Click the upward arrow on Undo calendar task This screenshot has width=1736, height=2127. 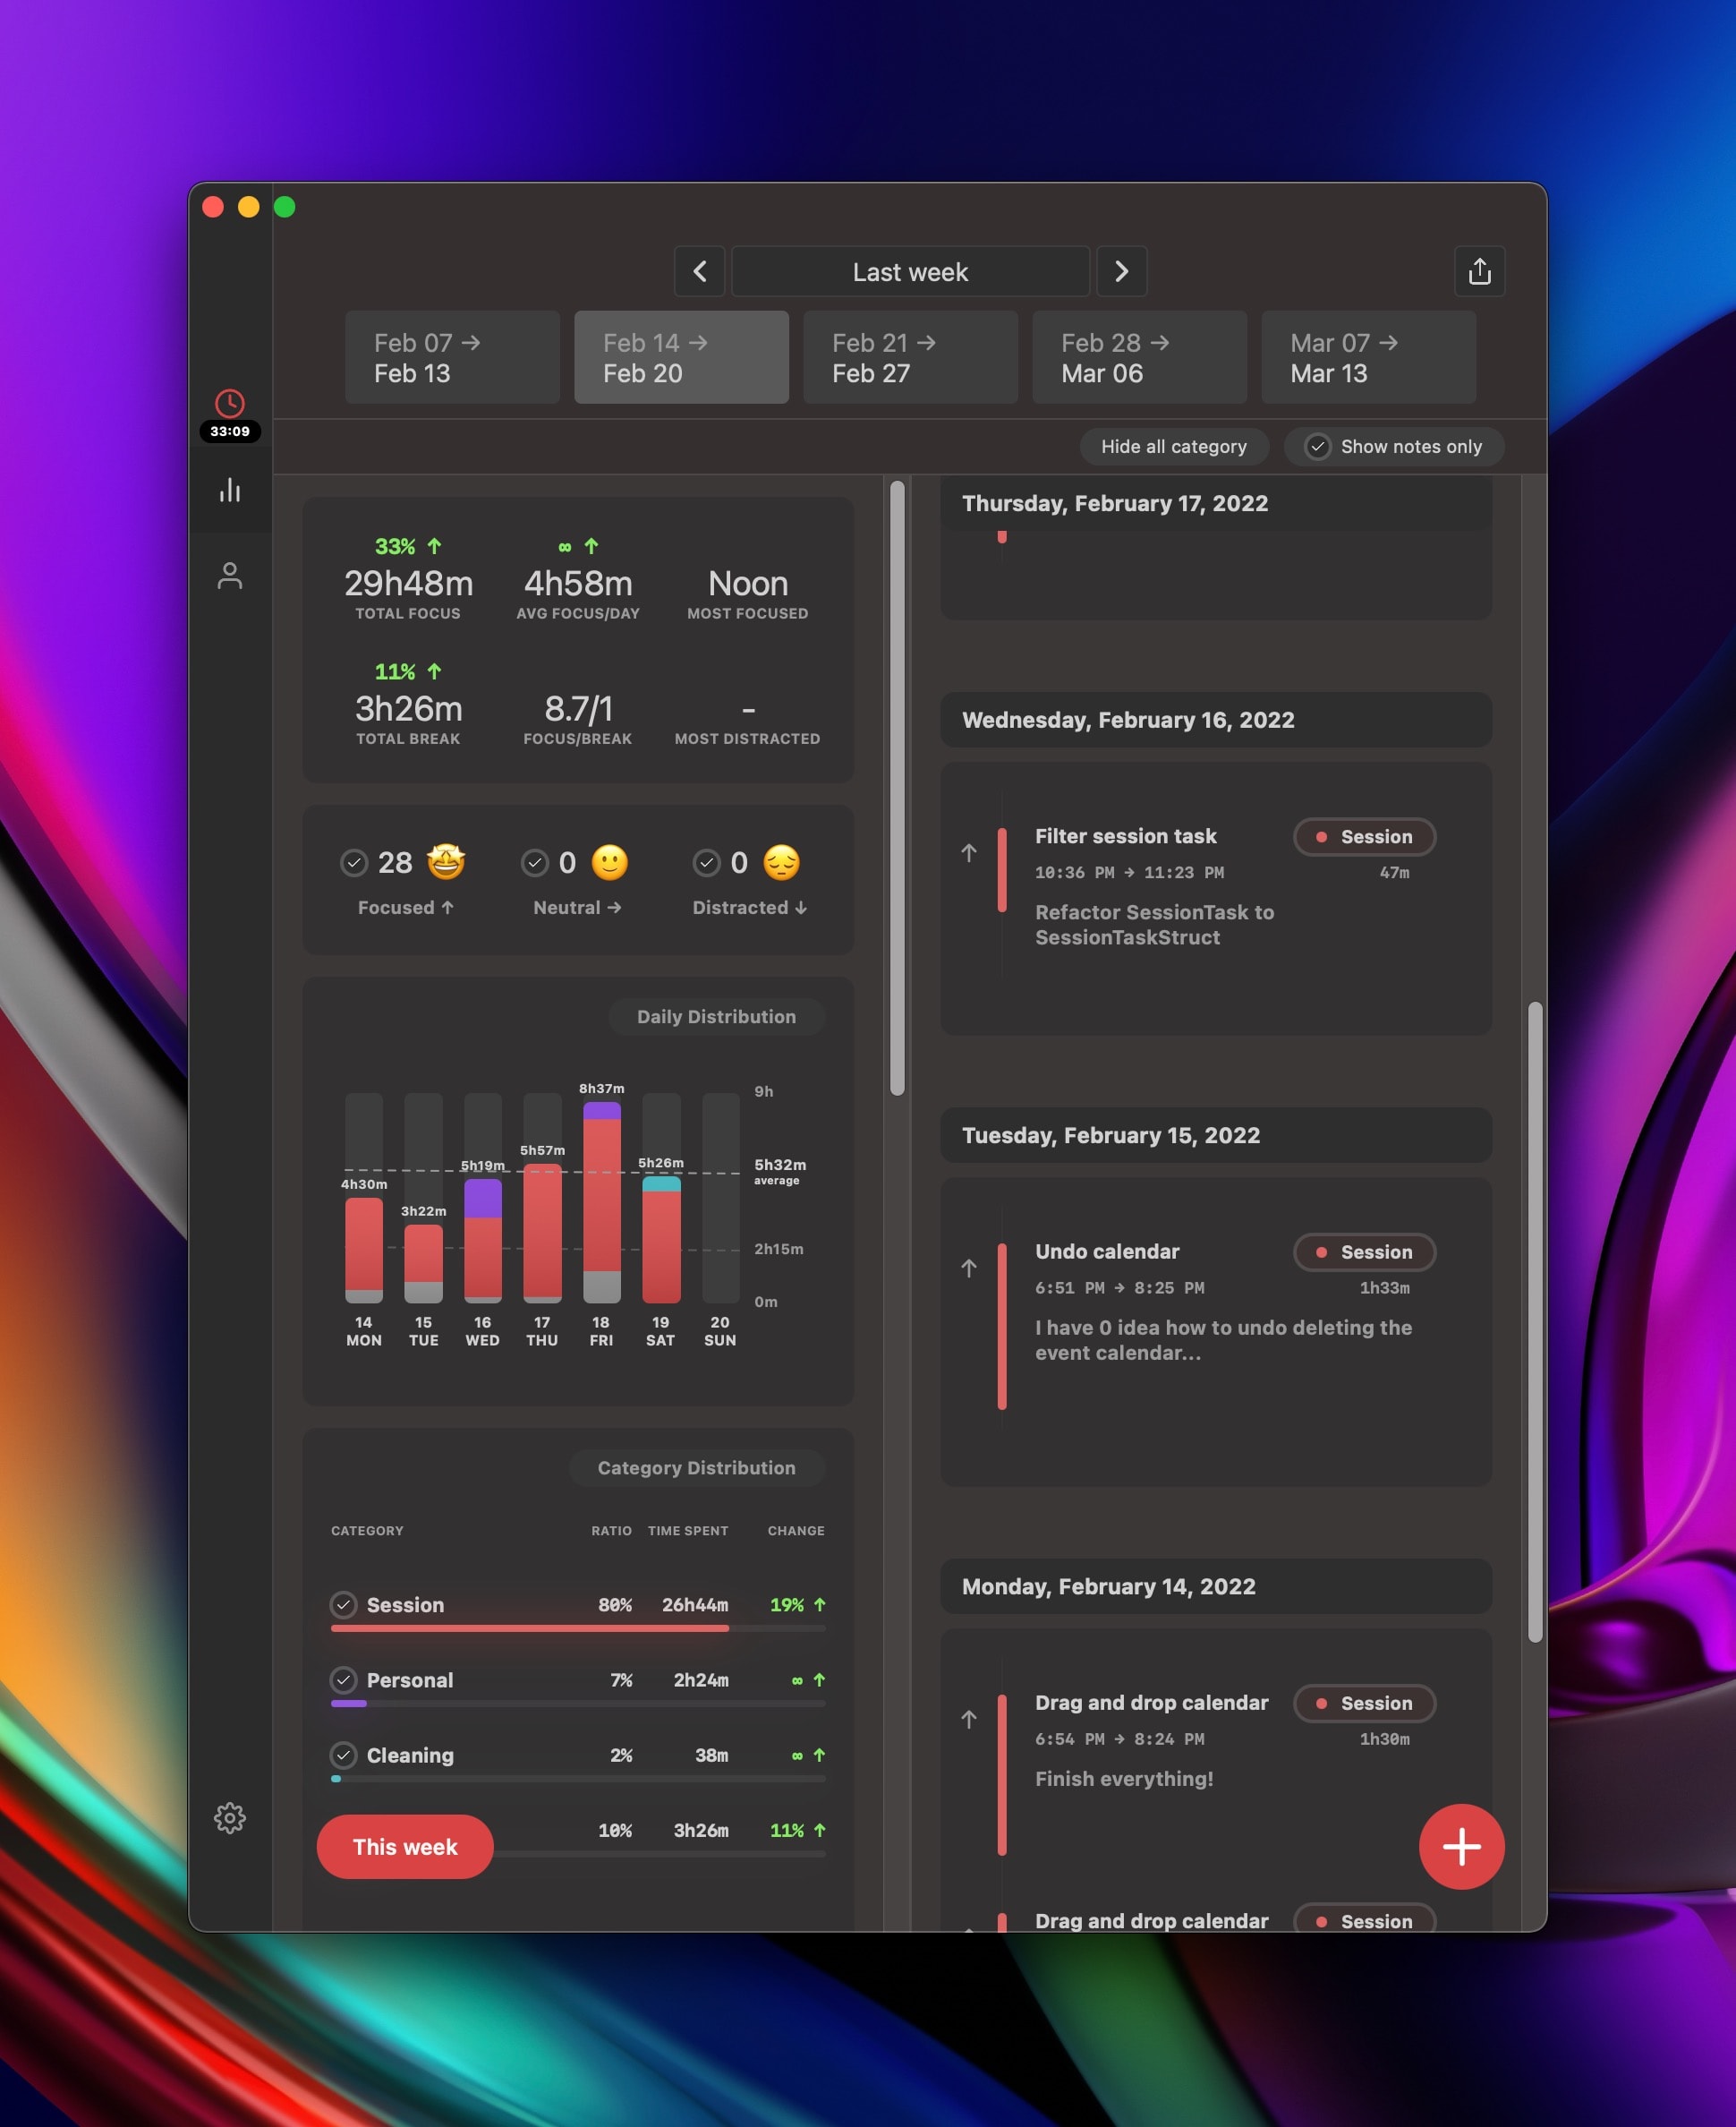[x=971, y=1267]
